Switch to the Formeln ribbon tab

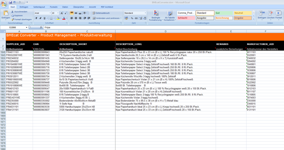click(53, 7)
